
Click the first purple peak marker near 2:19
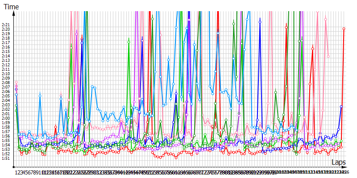click(x=77, y=34)
